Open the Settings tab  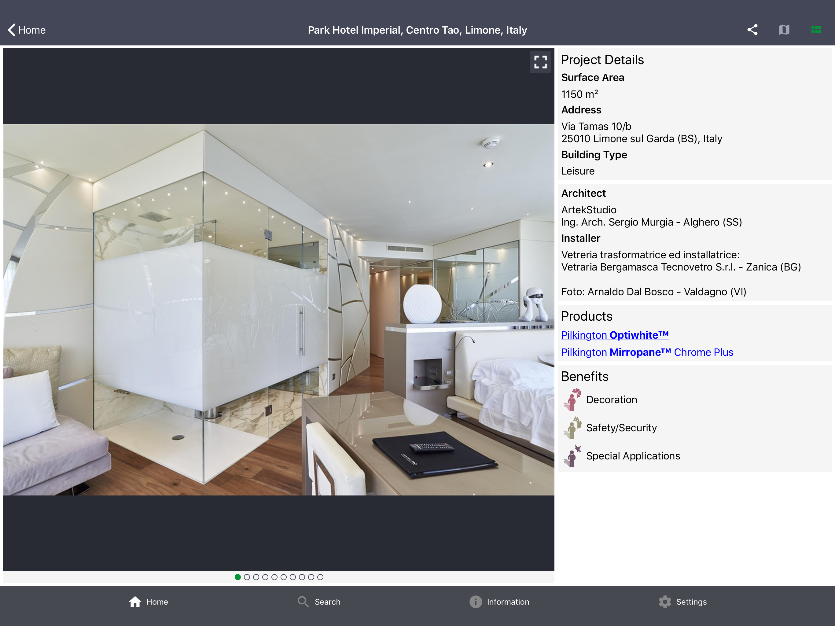click(x=682, y=602)
